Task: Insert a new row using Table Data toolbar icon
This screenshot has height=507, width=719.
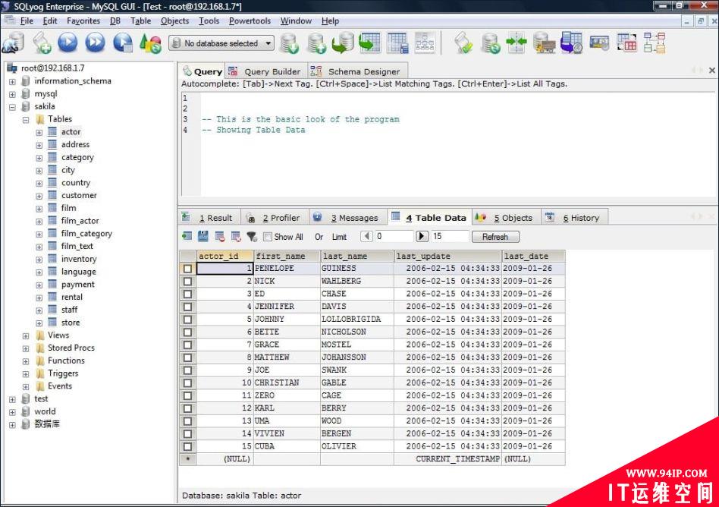Action: coord(187,236)
